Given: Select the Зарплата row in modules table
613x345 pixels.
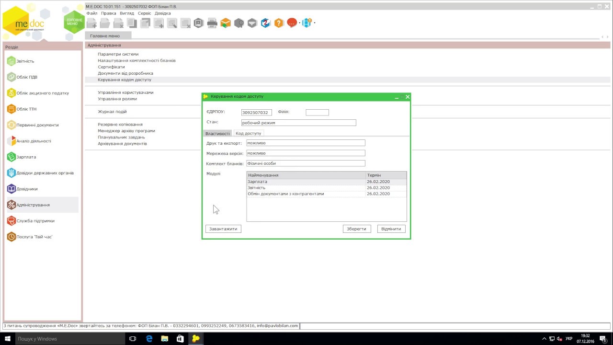Looking at the screenshot, I should click(x=327, y=182).
